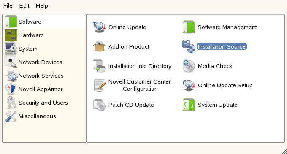Open the Help menu
Screen dimensions: 287x154
tap(42, 6)
